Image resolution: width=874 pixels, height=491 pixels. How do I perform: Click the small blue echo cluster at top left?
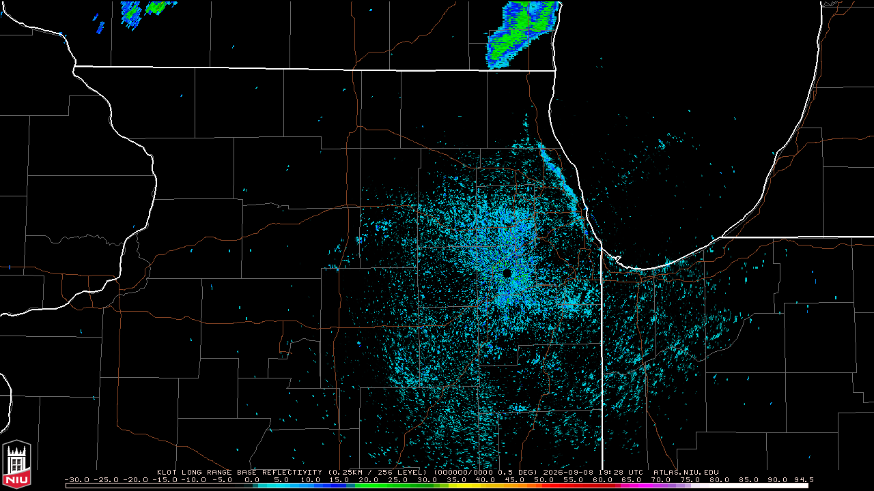click(x=145, y=12)
